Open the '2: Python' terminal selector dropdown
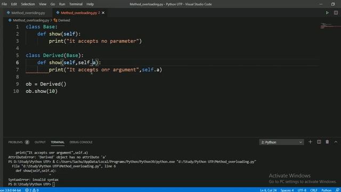Viewport: 341px width, 192px height. tap(281, 142)
